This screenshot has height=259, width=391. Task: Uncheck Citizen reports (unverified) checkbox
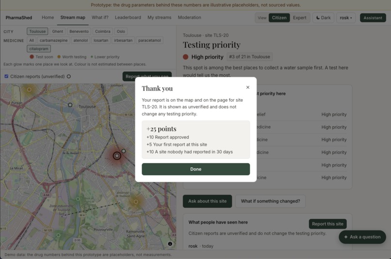(x=6, y=76)
